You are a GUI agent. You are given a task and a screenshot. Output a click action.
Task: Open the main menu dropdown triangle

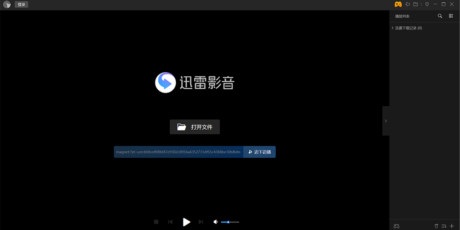427,4
